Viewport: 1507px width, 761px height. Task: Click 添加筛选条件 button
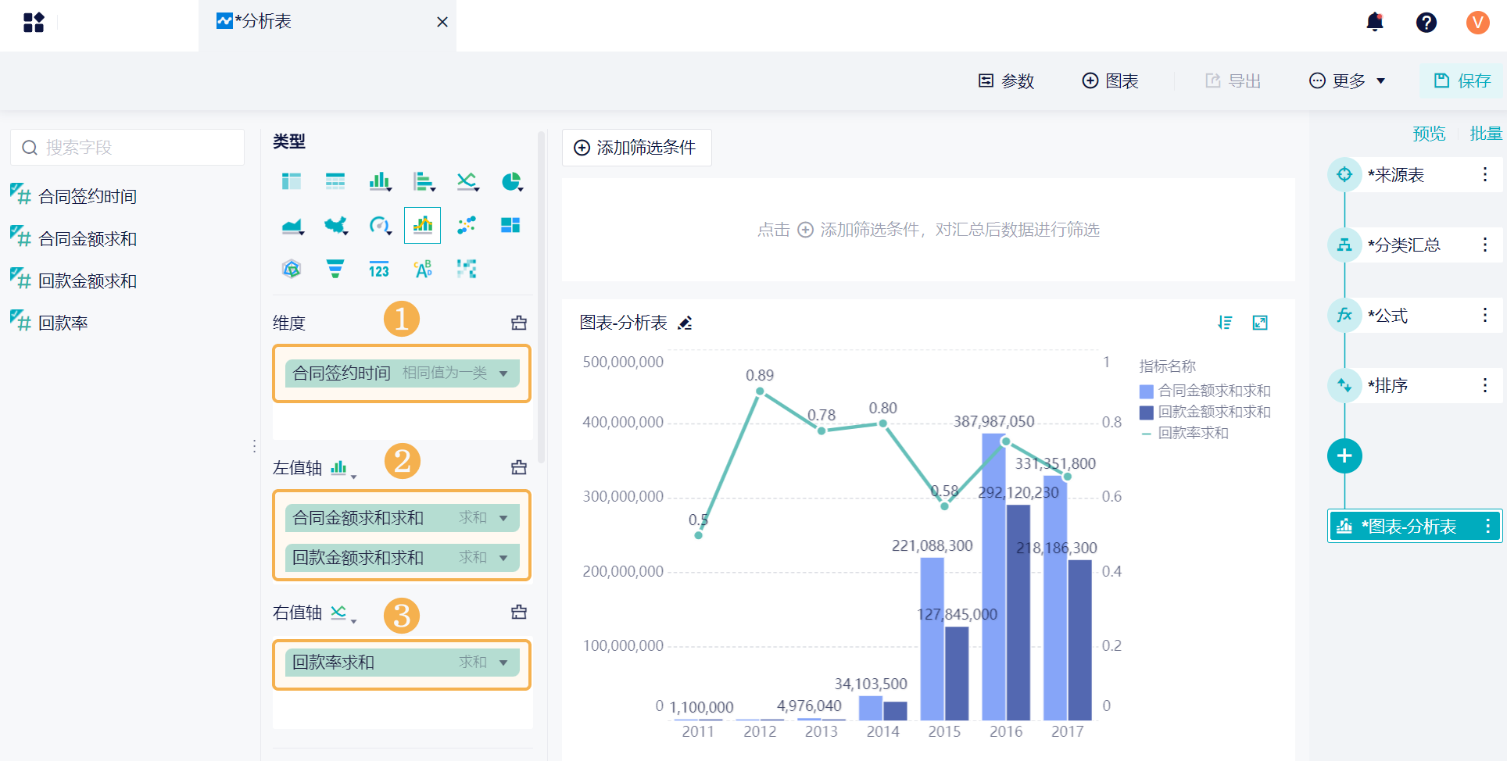[636, 148]
